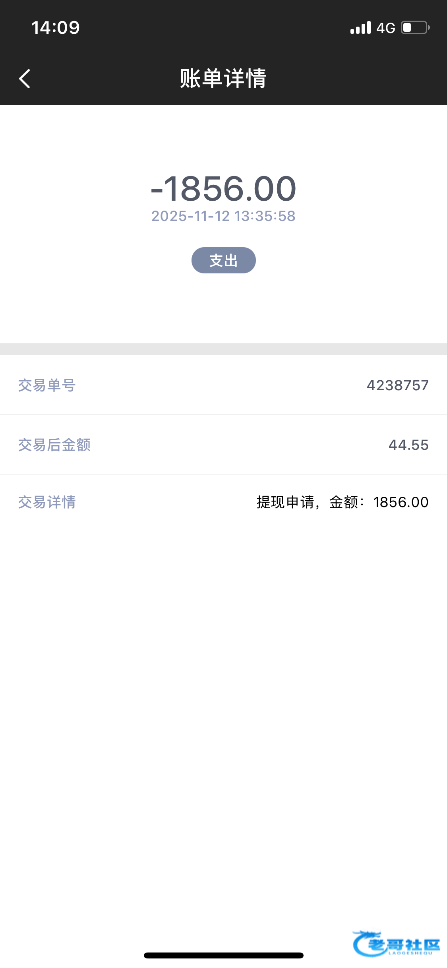Tap the cellular signal bars icon

pyautogui.click(x=360, y=28)
